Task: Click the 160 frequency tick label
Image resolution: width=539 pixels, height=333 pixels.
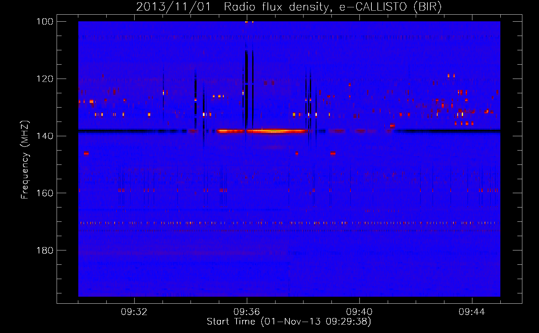Action: 45,193
